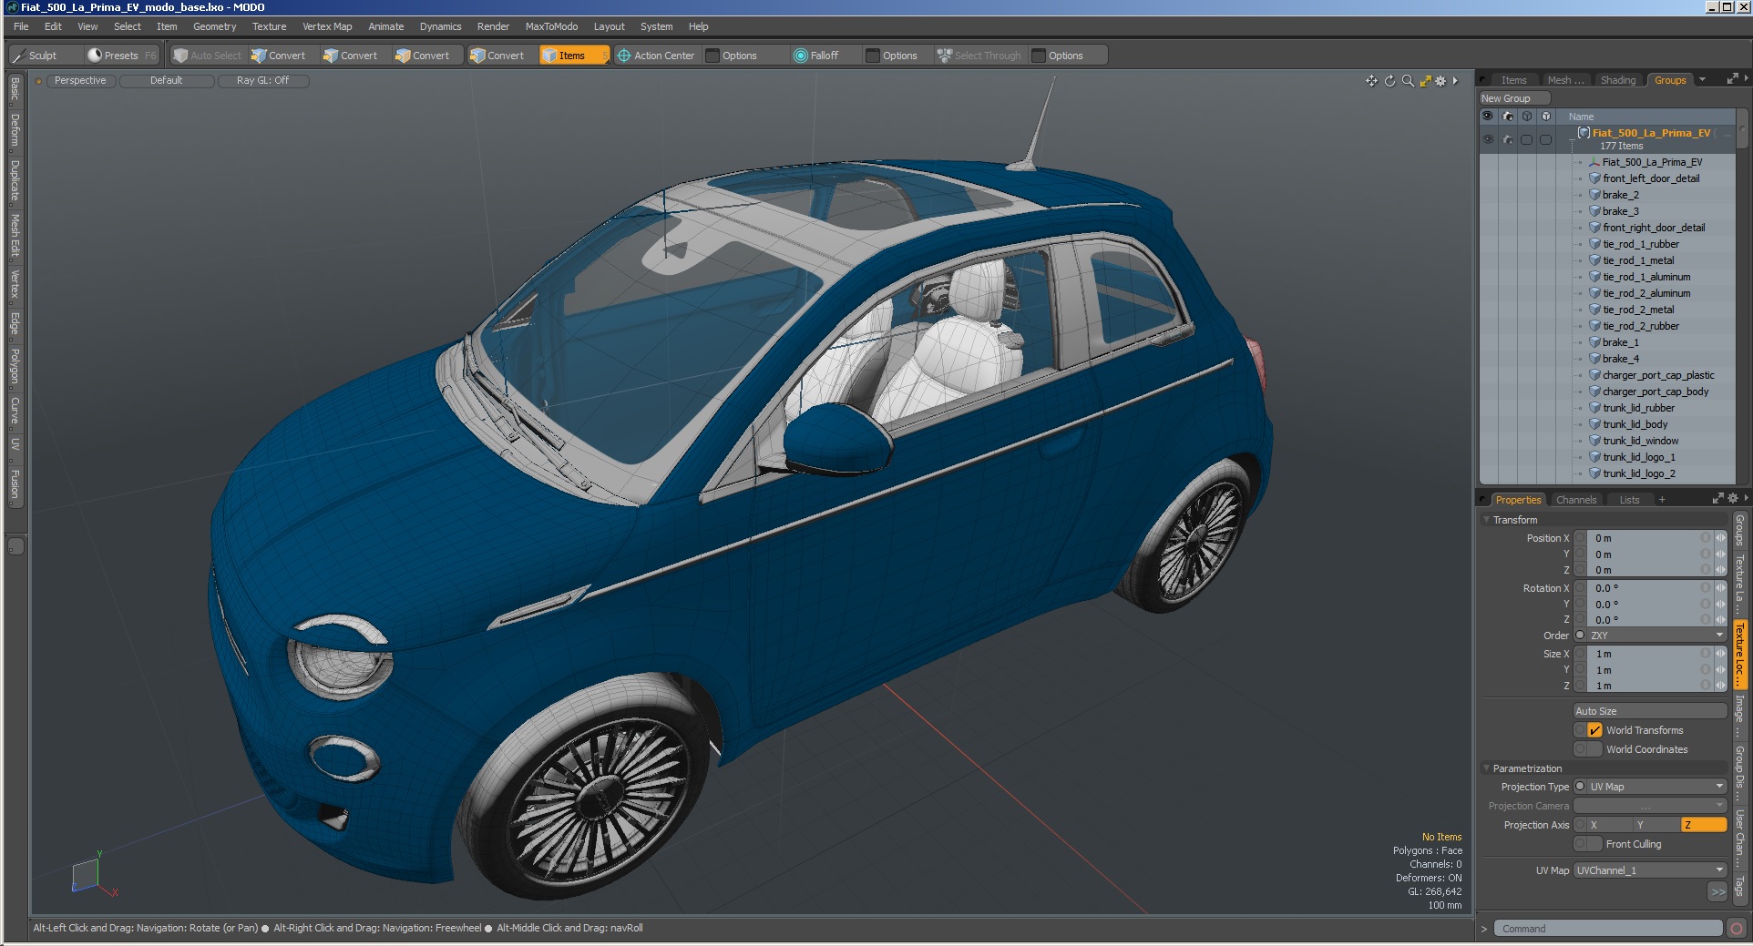The width and height of the screenshot is (1753, 946).
Task: Click the mesh icon of trunk_lid_window
Action: [x=1594, y=441]
